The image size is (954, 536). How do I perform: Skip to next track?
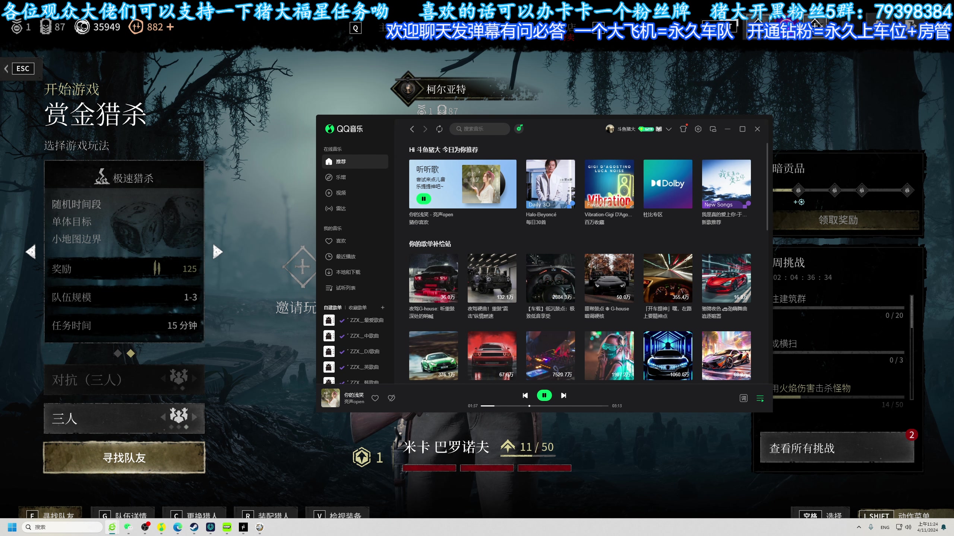pos(563,395)
